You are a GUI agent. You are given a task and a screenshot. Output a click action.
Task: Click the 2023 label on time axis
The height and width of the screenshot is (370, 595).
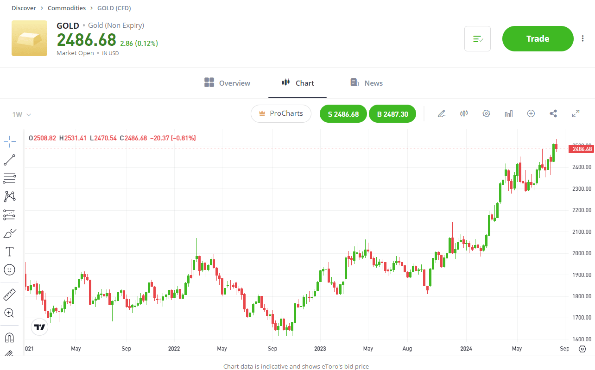[320, 348]
